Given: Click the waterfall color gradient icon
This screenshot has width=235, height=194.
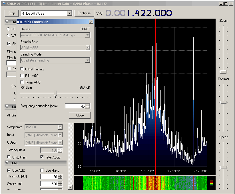Looking at the screenshot, I should click(x=211, y=183).
